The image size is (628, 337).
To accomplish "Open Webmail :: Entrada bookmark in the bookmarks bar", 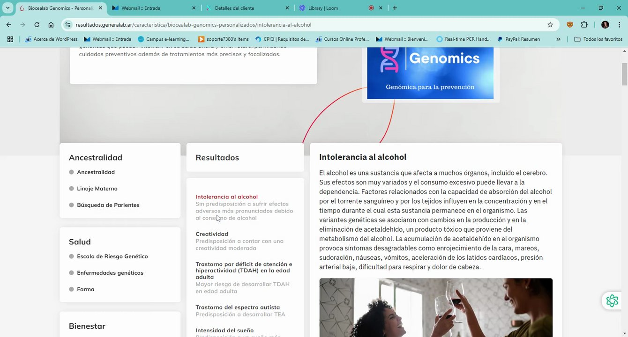I will [107, 39].
